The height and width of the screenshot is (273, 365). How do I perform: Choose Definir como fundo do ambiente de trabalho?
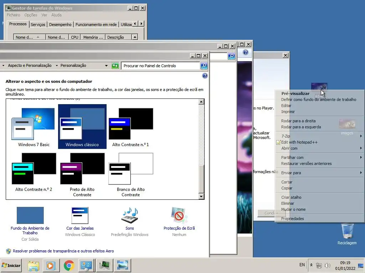point(319,100)
